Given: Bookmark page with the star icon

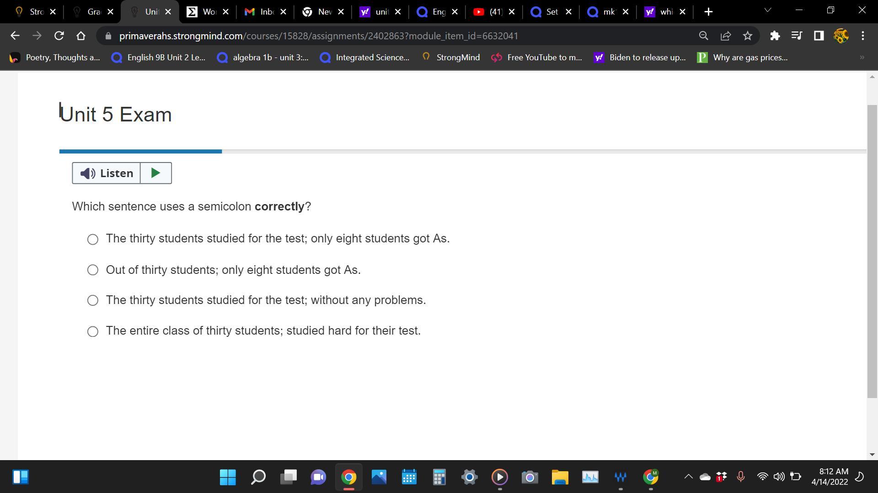Looking at the screenshot, I should pyautogui.click(x=748, y=36).
